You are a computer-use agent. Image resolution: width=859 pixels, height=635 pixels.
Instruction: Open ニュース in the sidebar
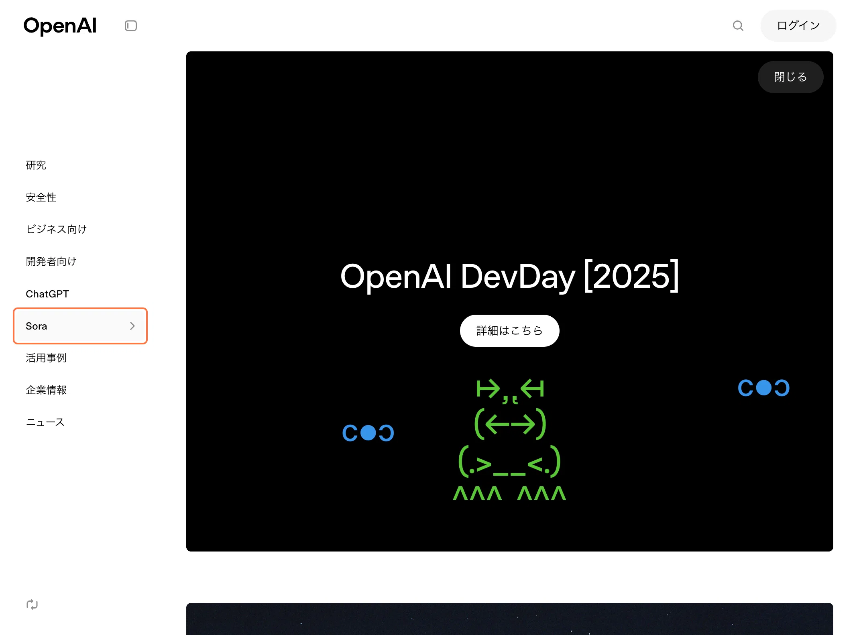click(x=45, y=422)
